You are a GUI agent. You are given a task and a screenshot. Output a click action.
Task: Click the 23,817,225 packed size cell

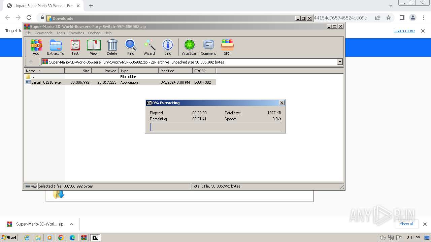[x=107, y=82]
